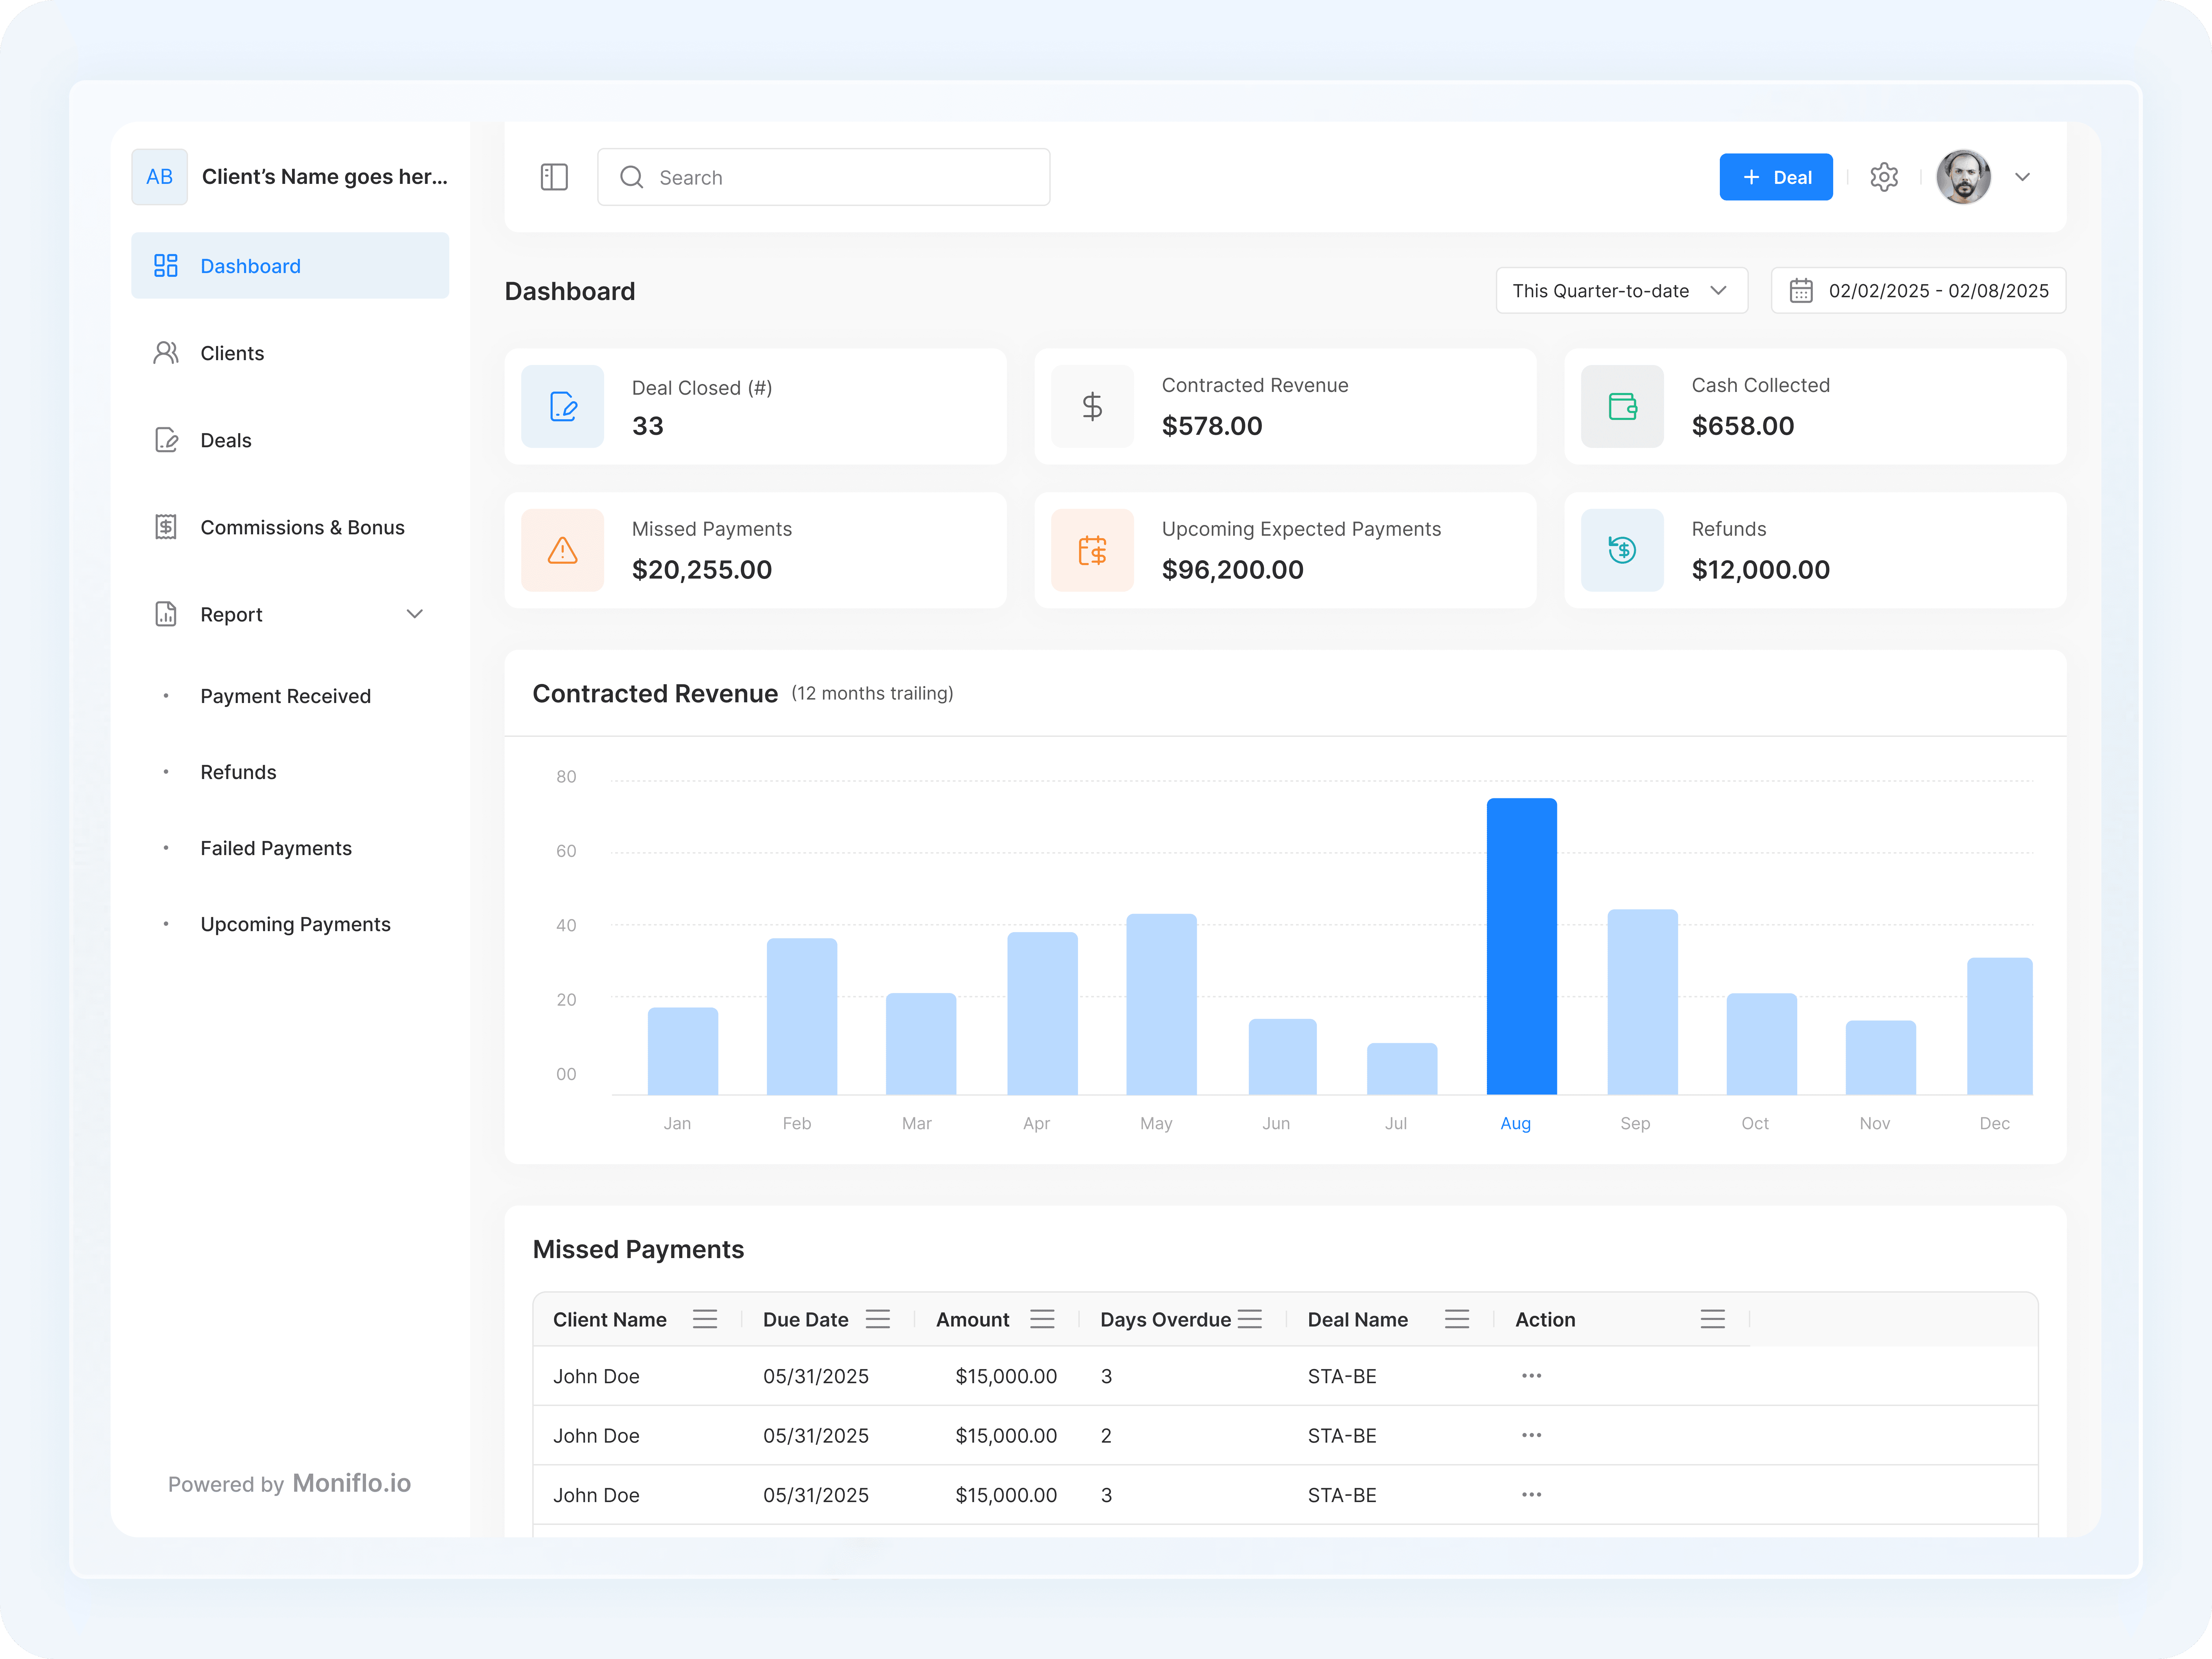Click the Upcoming Expected Payments calendar icon
The image size is (2212, 1659).
(1092, 550)
